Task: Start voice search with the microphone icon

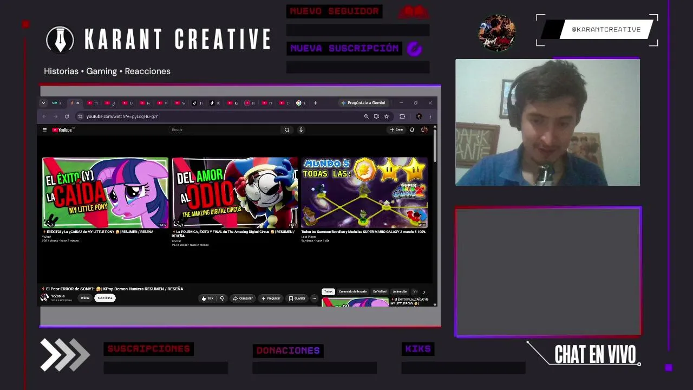Action: [x=301, y=130]
